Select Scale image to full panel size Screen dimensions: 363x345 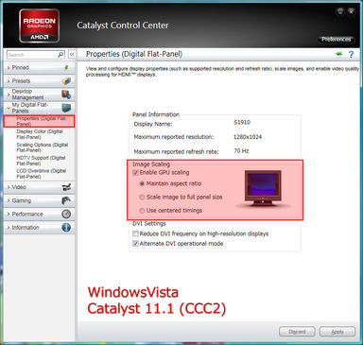point(142,198)
